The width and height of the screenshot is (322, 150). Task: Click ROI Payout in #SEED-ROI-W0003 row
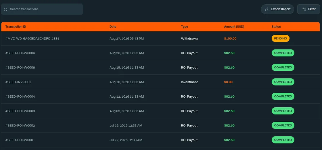[x=189, y=111]
